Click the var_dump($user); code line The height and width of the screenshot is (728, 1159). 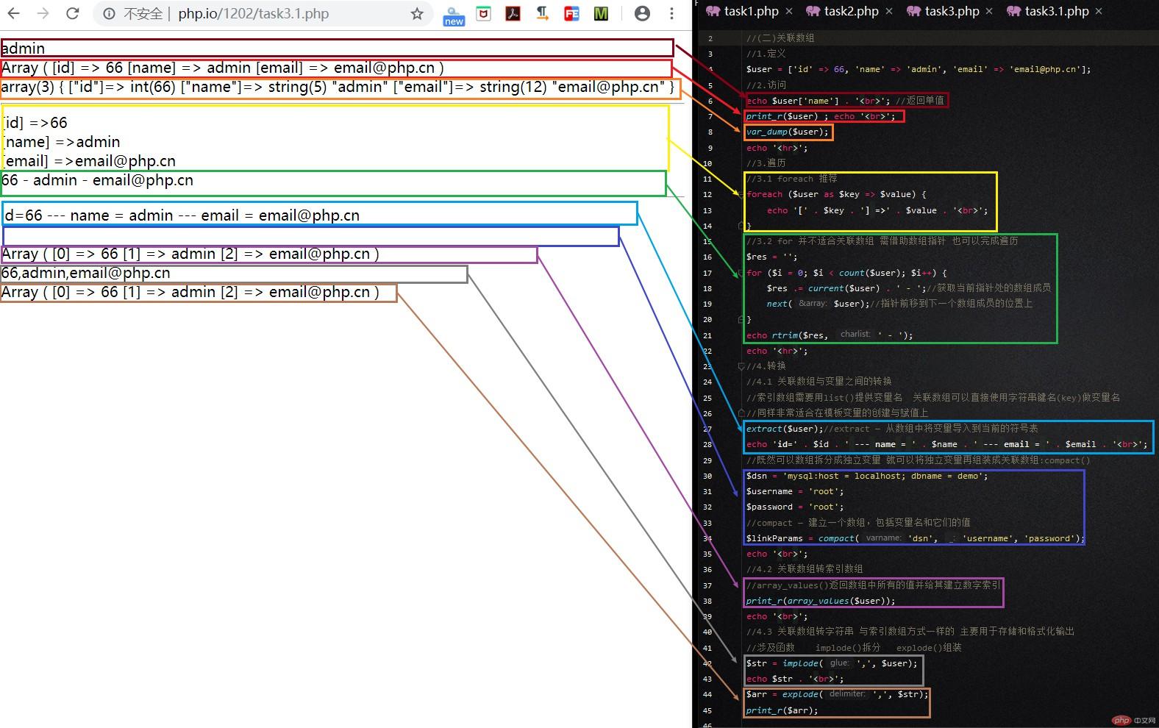pyautogui.click(x=788, y=132)
